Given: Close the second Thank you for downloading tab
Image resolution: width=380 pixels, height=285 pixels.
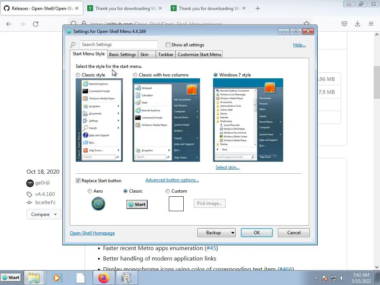Looking at the screenshot, I should pos(244,8).
